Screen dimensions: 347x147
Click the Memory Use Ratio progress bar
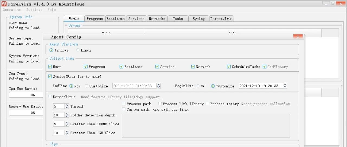(26, 113)
